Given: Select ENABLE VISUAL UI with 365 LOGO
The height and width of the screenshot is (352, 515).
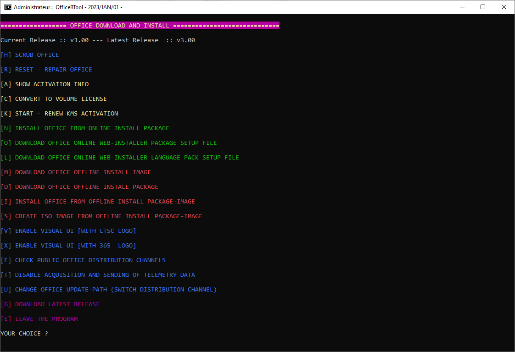Looking at the screenshot, I should click(x=68, y=246).
